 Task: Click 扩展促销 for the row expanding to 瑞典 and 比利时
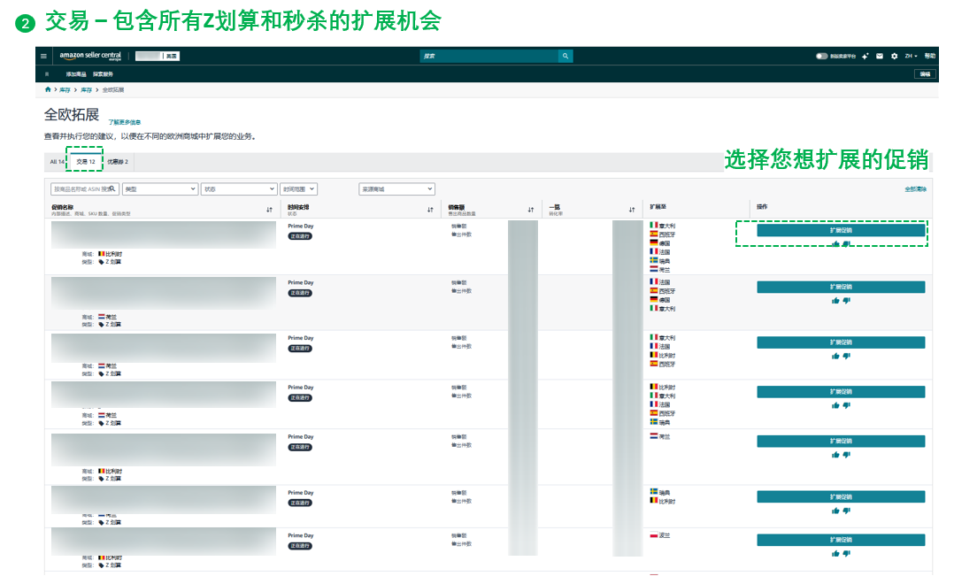click(841, 497)
